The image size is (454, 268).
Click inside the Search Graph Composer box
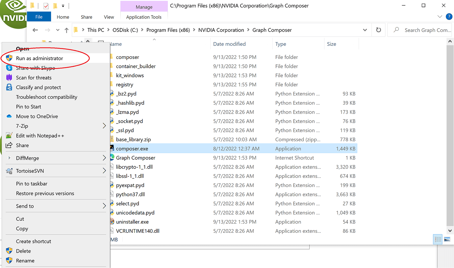[424, 30]
